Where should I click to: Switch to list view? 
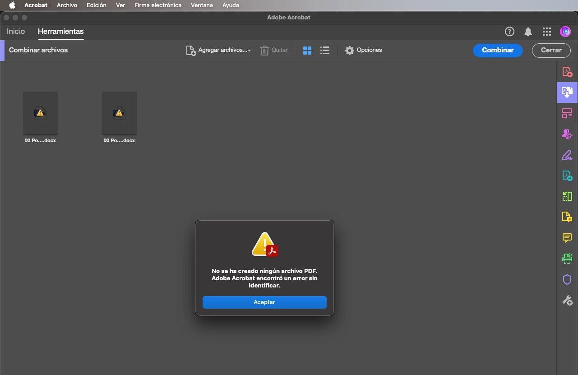click(x=324, y=51)
